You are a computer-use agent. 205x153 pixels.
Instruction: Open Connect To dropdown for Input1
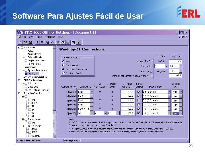92,92
